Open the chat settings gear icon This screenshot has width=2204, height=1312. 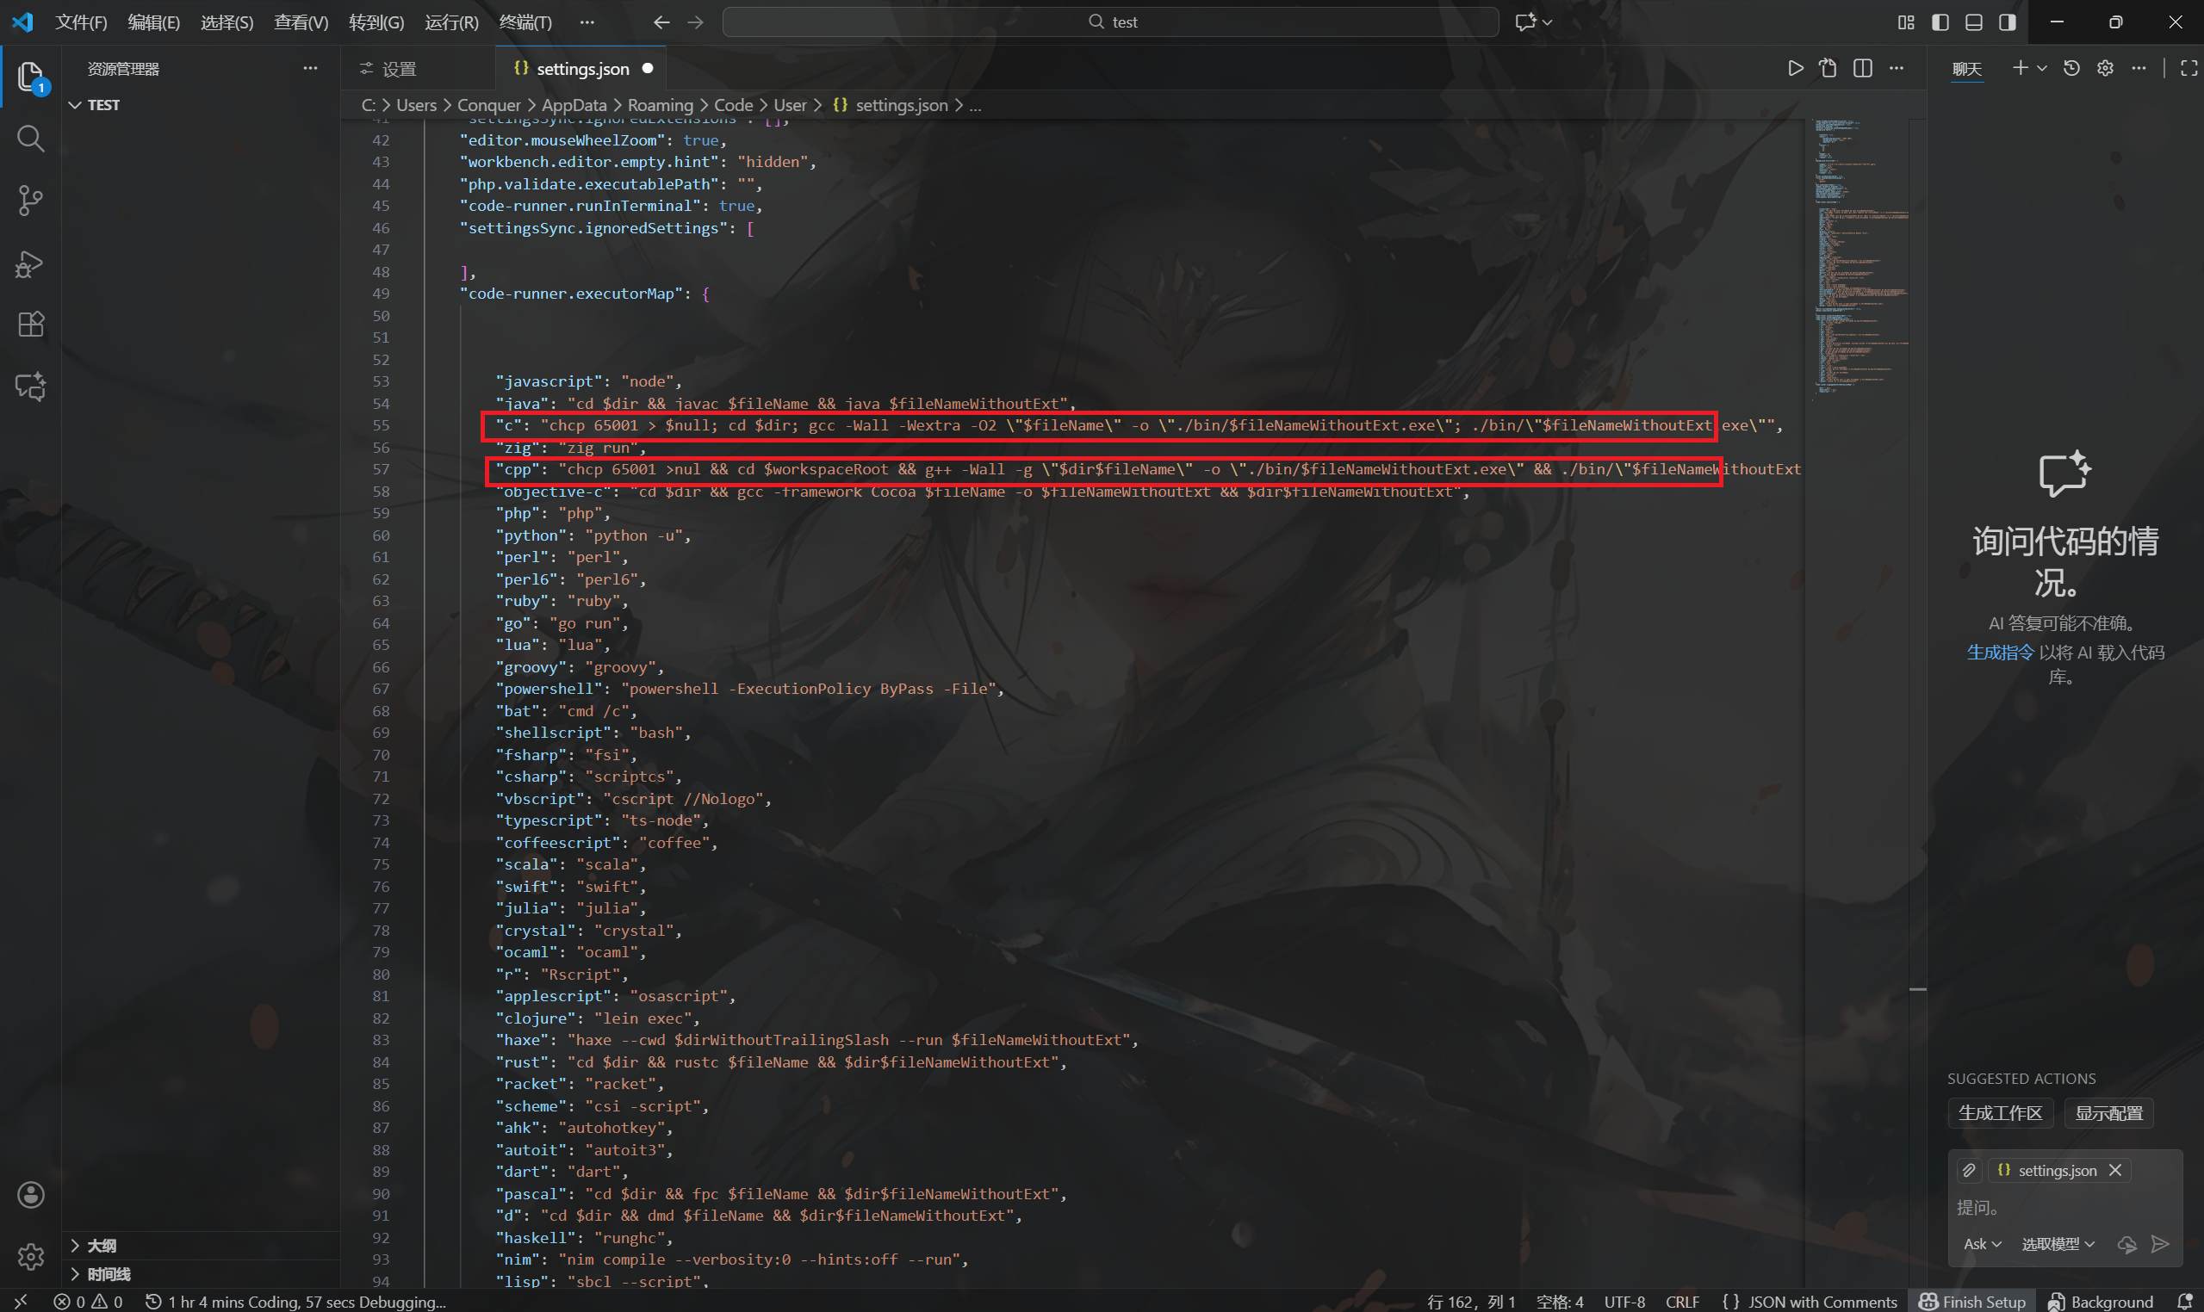2105,67
